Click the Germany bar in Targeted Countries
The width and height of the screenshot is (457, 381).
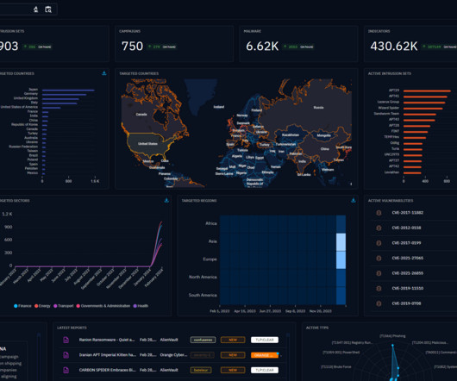click(x=64, y=94)
